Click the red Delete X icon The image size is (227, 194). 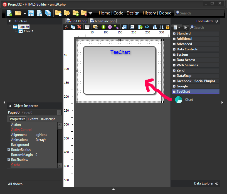[x=79, y=27]
